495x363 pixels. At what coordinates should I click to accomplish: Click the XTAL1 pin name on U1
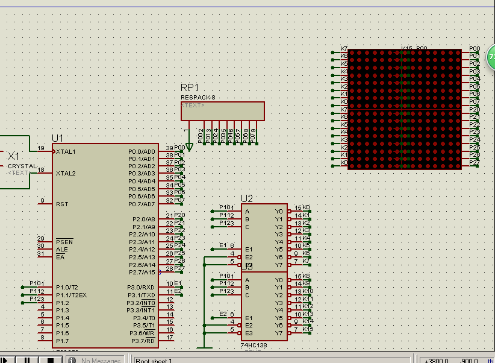tap(66, 151)
